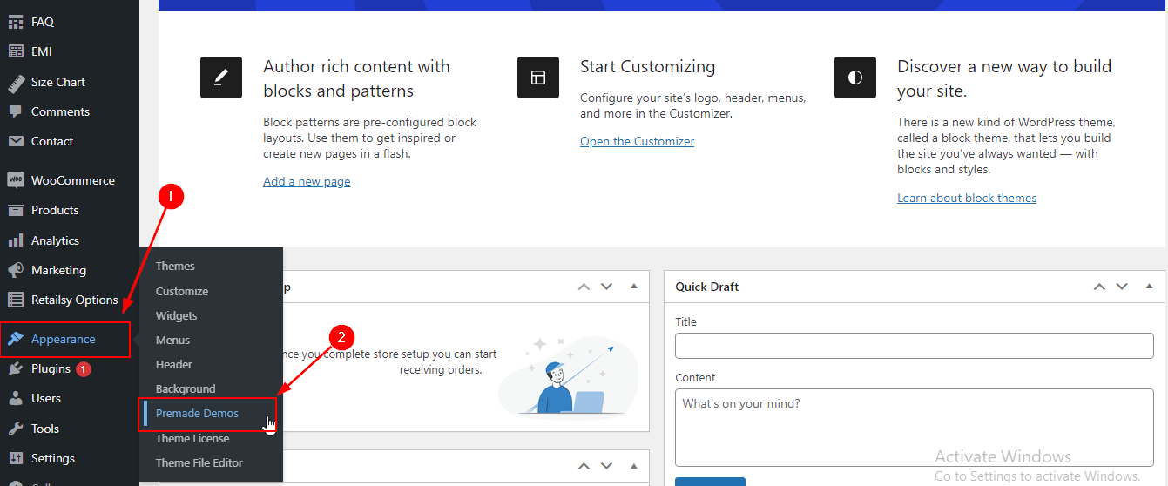Move the WooCommerce setup widget down
1168x486 pixels.
click(606, 287)
